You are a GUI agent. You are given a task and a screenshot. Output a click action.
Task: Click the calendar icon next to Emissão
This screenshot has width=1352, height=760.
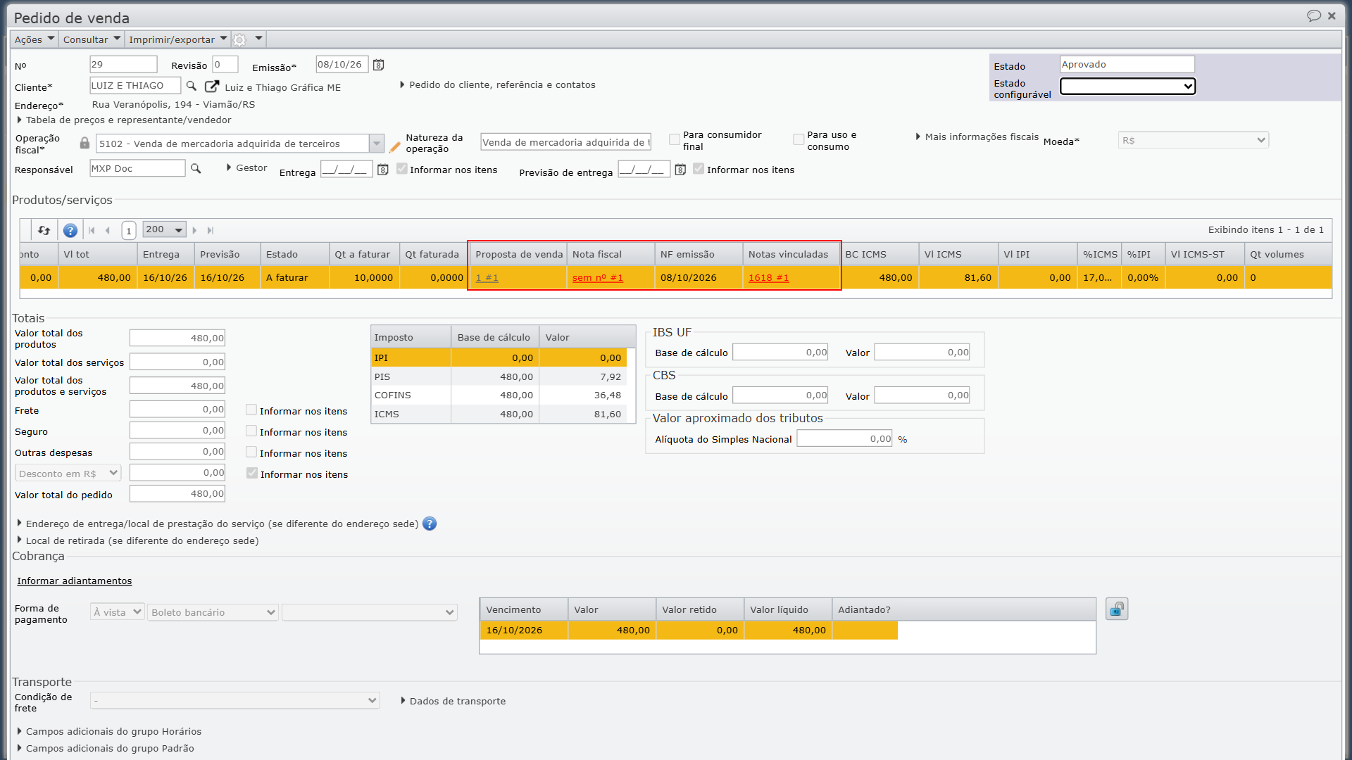pyautogui.click(x=379, y=65)
